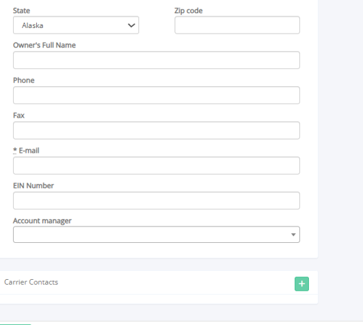This screenshot has height=325, width=363.
Task: Click the Fax label text
Action: pyautogui.click(x=18, y=116)
